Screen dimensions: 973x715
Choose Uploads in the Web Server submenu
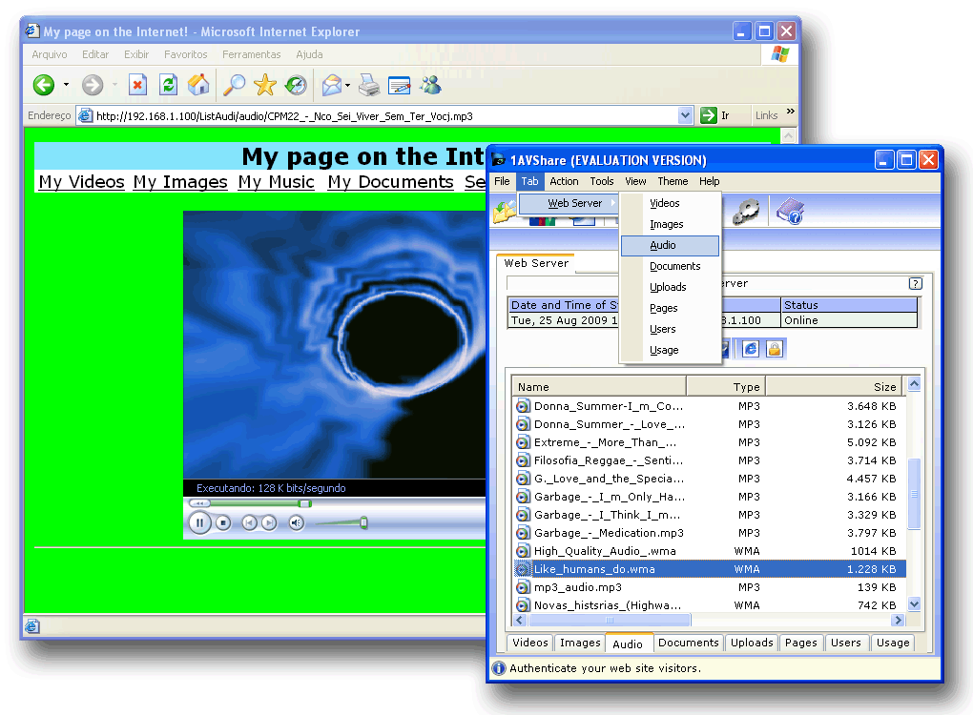[x=671, y=287]
